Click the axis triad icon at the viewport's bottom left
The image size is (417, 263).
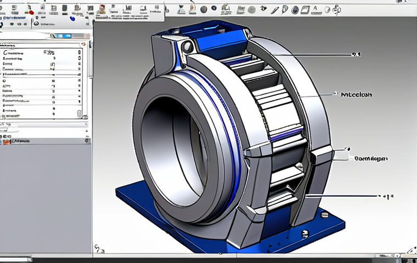[x=99, y=249]
